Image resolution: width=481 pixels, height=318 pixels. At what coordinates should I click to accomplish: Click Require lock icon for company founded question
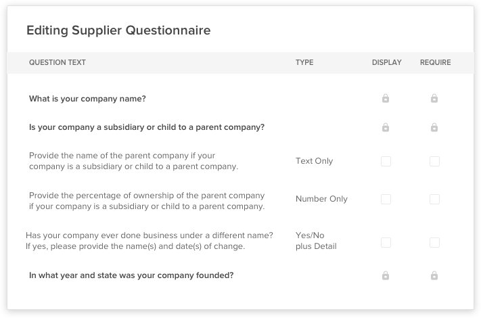(x=434, y=275)
